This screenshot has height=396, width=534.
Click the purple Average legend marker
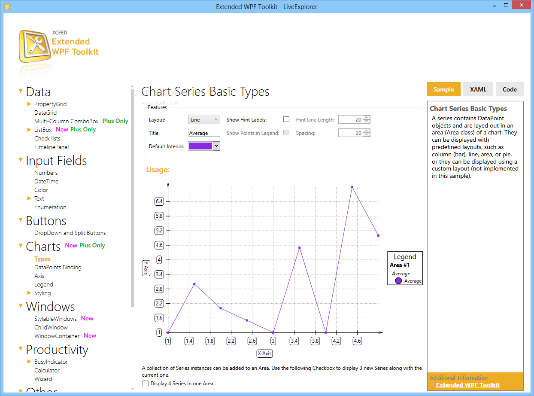click(398, 281)
